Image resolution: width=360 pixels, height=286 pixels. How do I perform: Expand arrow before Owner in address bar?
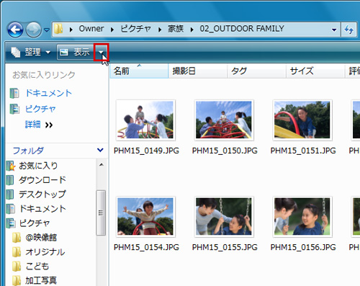click(x=71, y=30)
